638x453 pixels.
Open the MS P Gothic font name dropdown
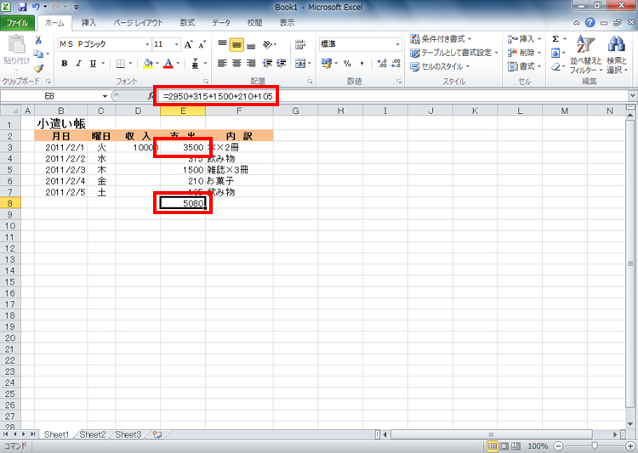point(147,44)
